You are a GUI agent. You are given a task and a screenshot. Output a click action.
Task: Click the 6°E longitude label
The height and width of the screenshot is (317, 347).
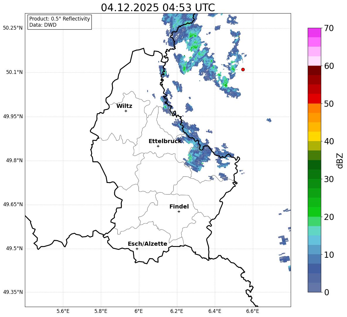tap(139, 311)
